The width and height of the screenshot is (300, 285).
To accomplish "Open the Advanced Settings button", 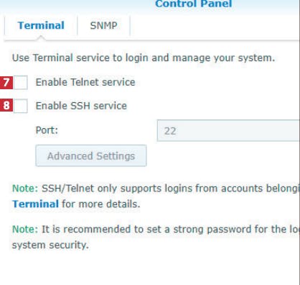I will pyautogui.click(x=91, y=155).
